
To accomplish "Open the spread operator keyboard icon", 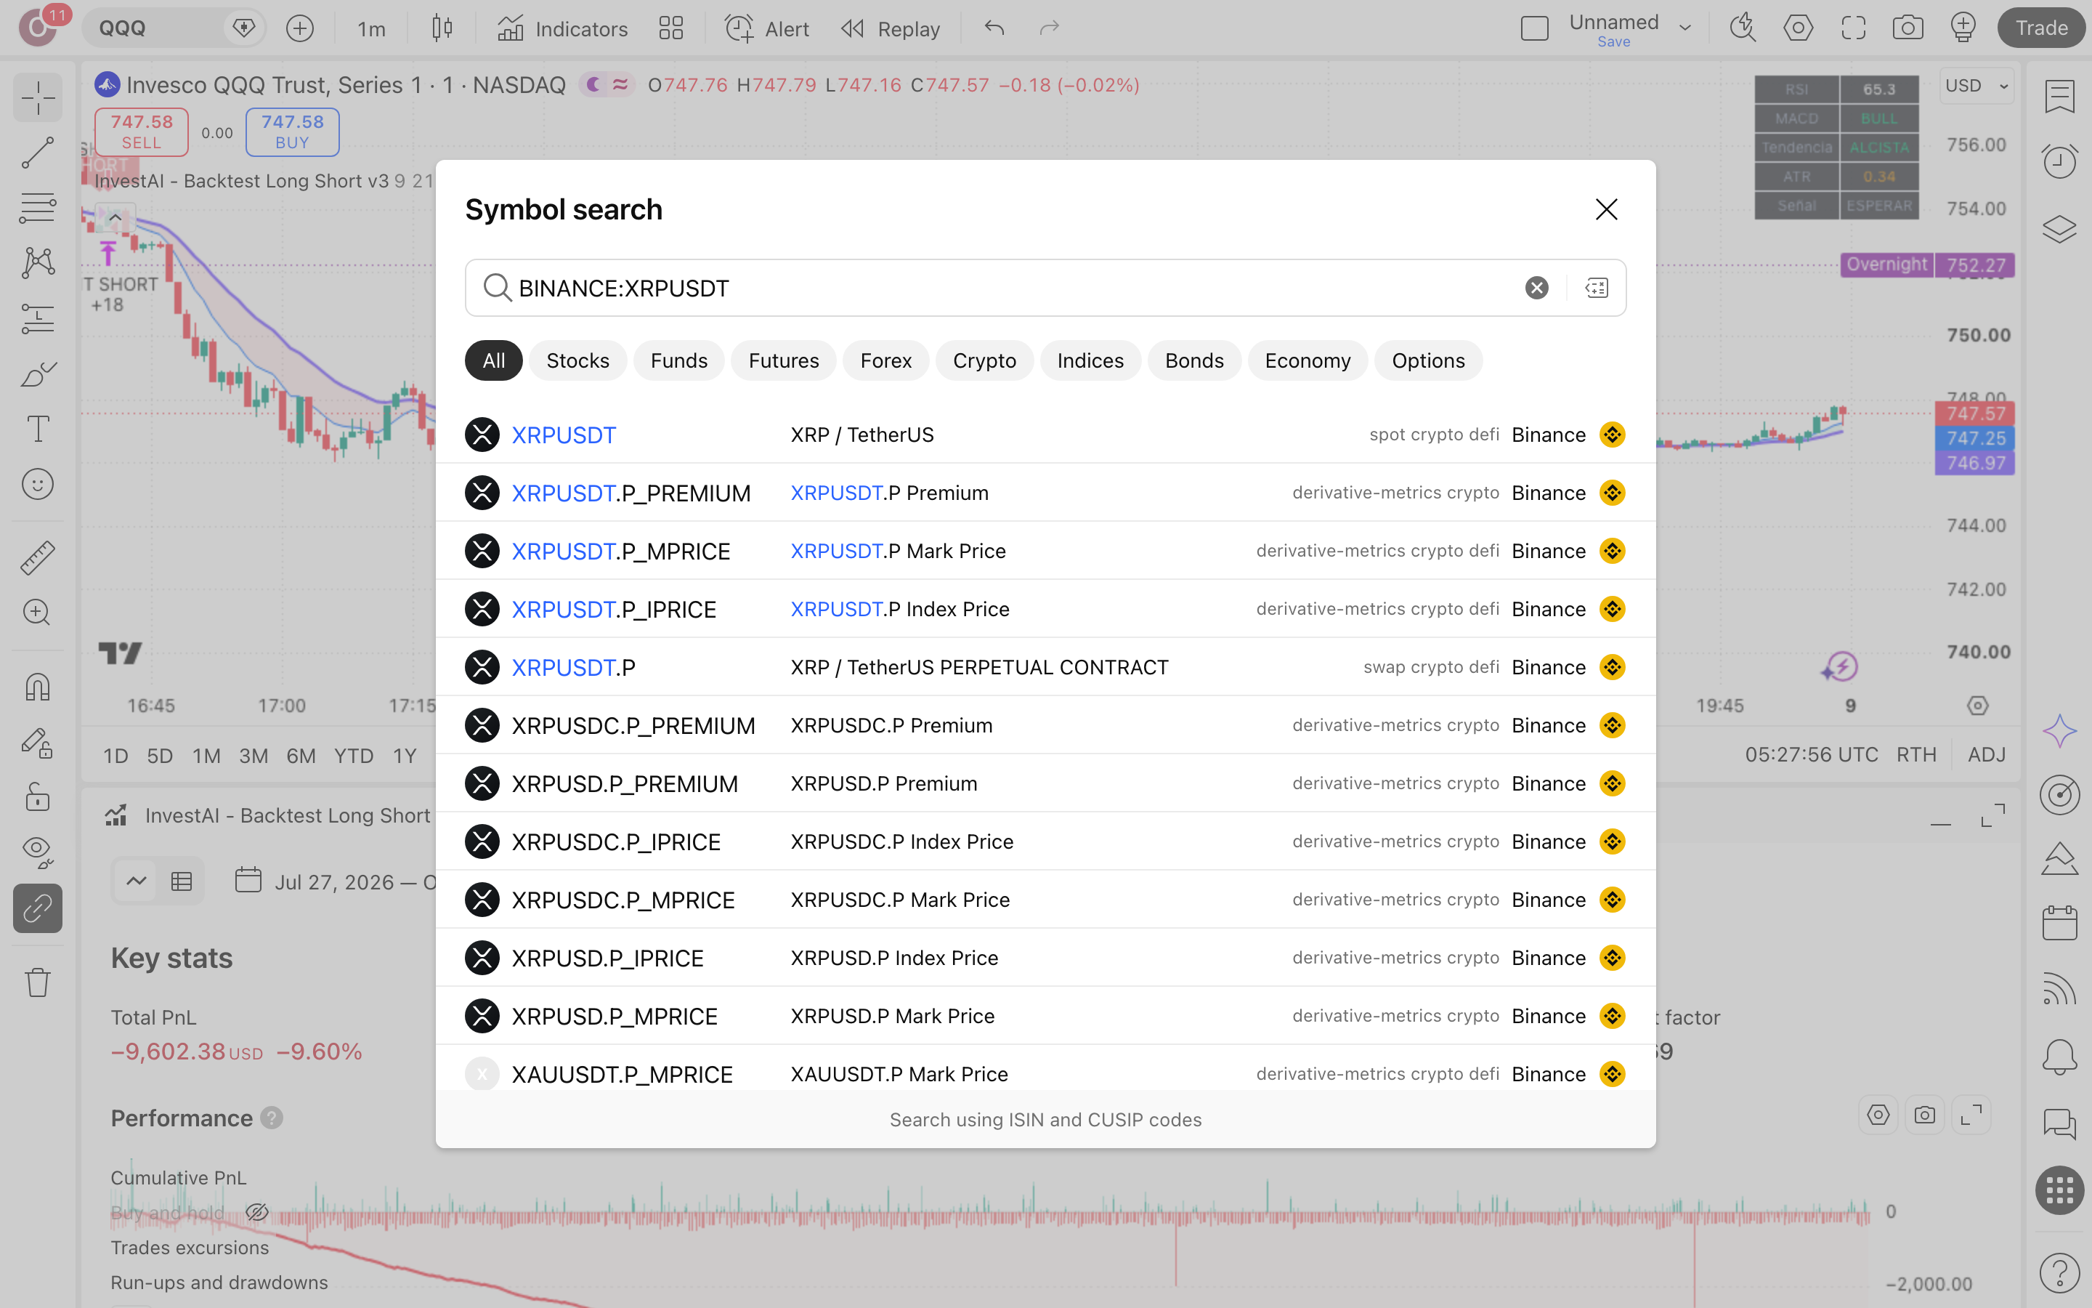I will [x=1596, y=288].
